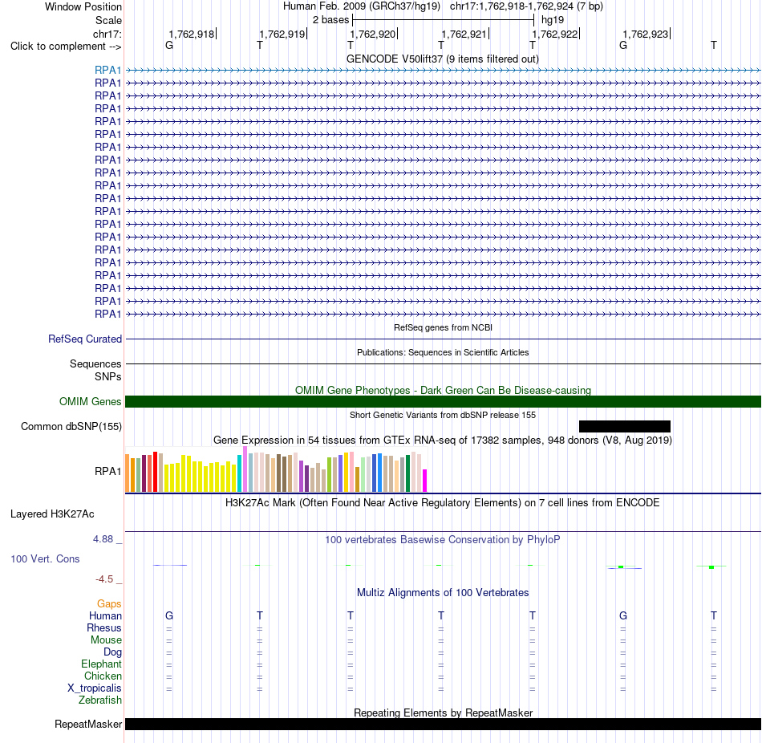The height and width of the screenshot is (743, 762).
Task: Click the red bar in GTEx chart
Action: pyautogui.click(x=155, y=472)
